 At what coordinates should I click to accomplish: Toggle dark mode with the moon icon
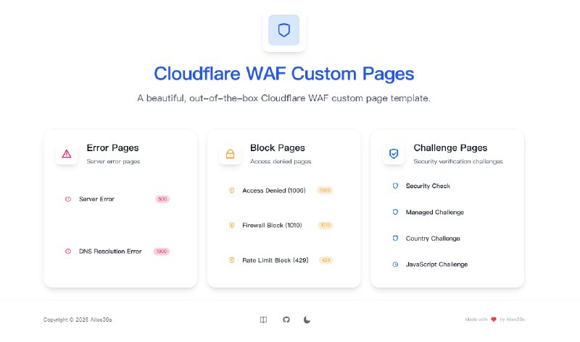click(x=307, y=319)
